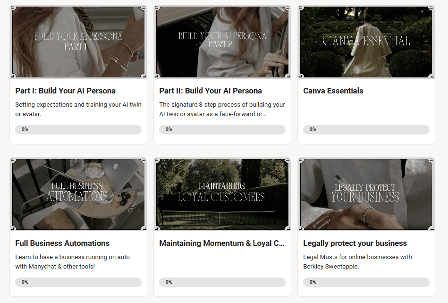Click the "Part I: Build Your AI Persona" title
Screen dimensions: 448x303
[x=65, y=91]
